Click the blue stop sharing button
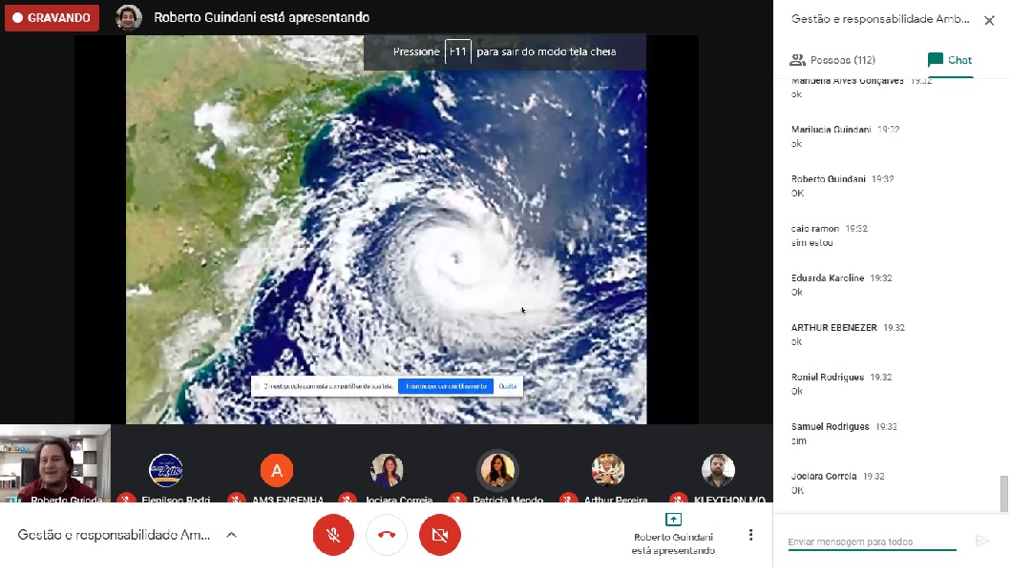 point(446,386)
